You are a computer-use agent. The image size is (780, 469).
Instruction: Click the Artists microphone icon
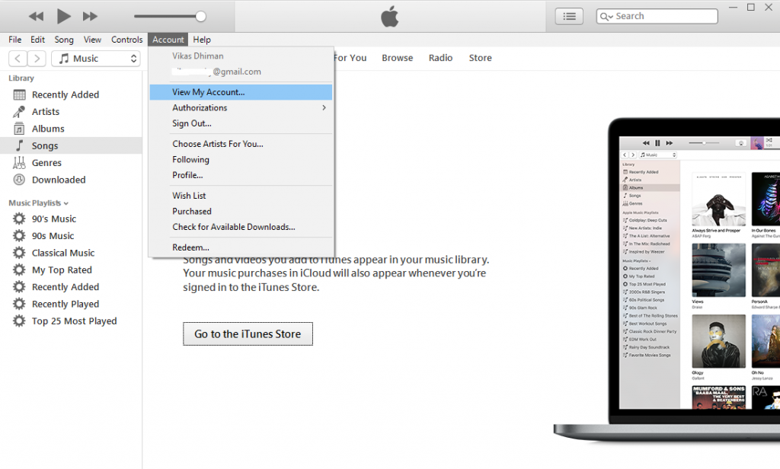[x=19, y=112]
